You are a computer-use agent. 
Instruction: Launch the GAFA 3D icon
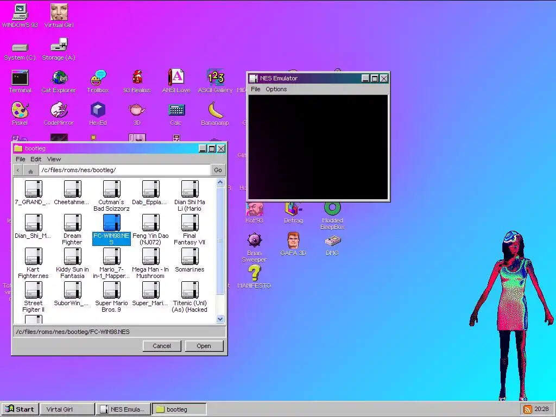293,244
